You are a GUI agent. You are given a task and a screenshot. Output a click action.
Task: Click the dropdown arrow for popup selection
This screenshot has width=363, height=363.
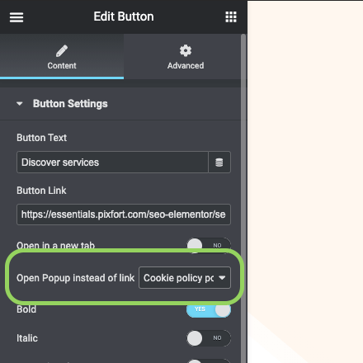tap(222, 278)
